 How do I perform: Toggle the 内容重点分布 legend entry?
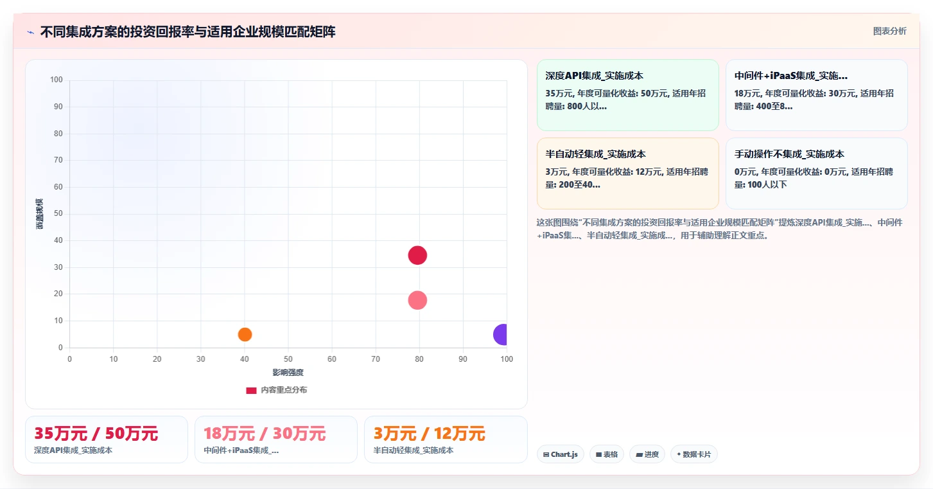coord(276,390)
